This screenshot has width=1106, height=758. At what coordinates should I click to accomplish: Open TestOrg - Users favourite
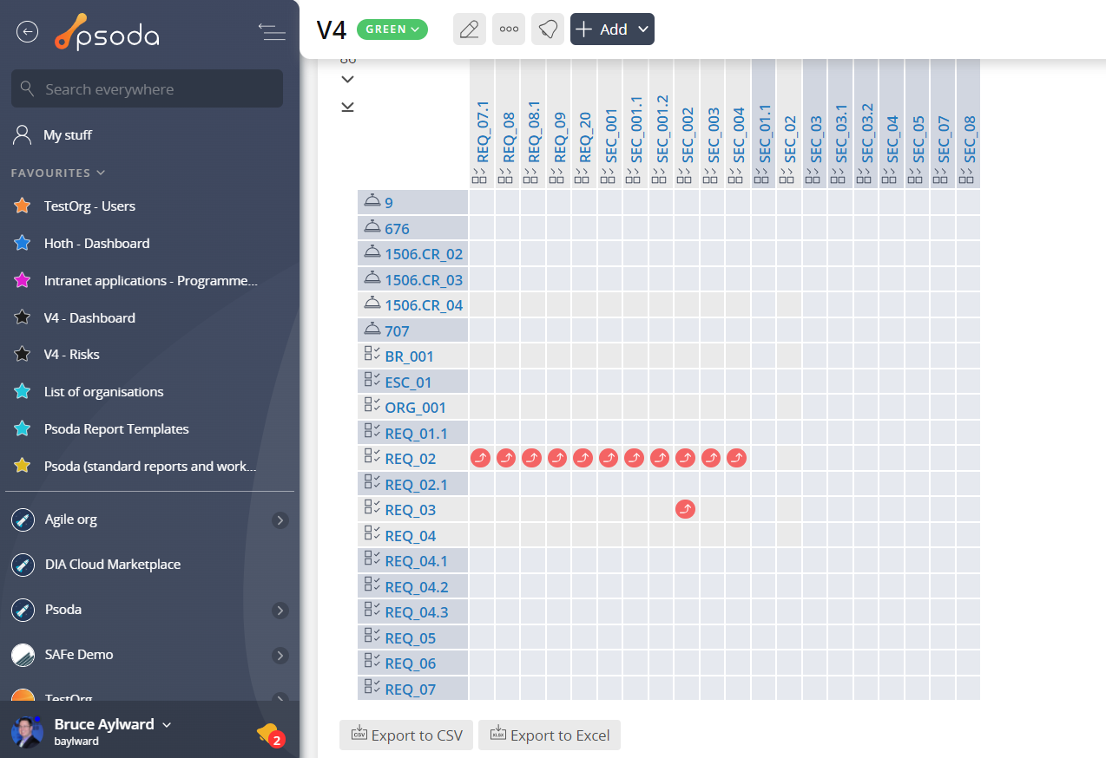point(89,206)
